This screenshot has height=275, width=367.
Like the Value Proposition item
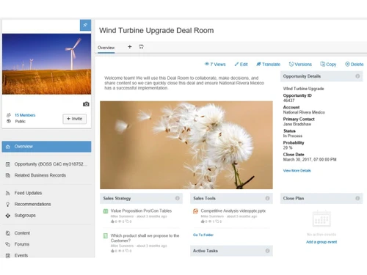(x=112, y=221)
